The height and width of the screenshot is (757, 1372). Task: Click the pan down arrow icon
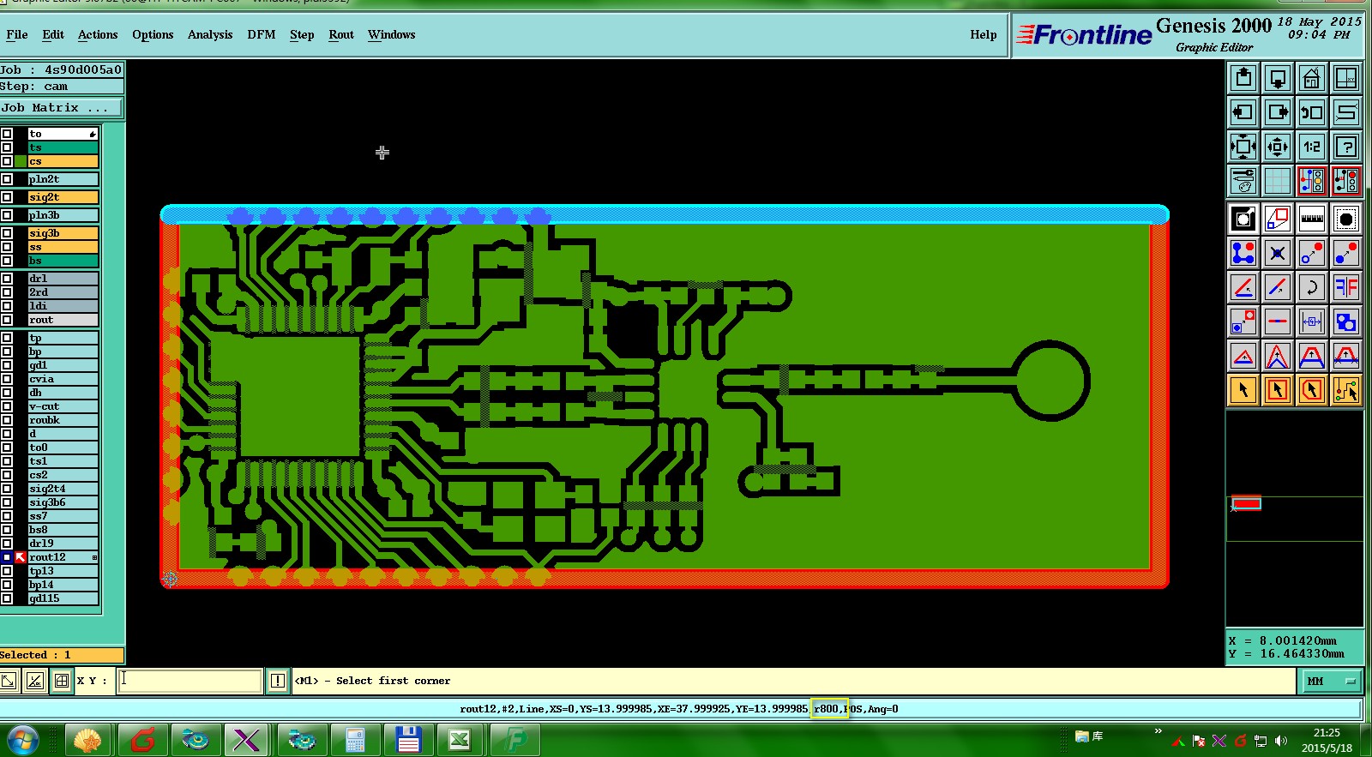[x=1278, y=78]
